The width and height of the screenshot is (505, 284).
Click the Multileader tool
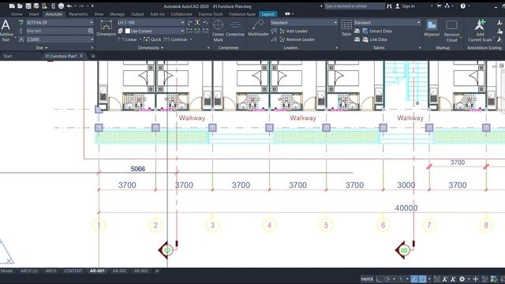pos(258,28)
